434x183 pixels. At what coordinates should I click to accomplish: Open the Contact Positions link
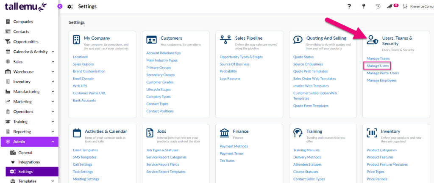160,111
